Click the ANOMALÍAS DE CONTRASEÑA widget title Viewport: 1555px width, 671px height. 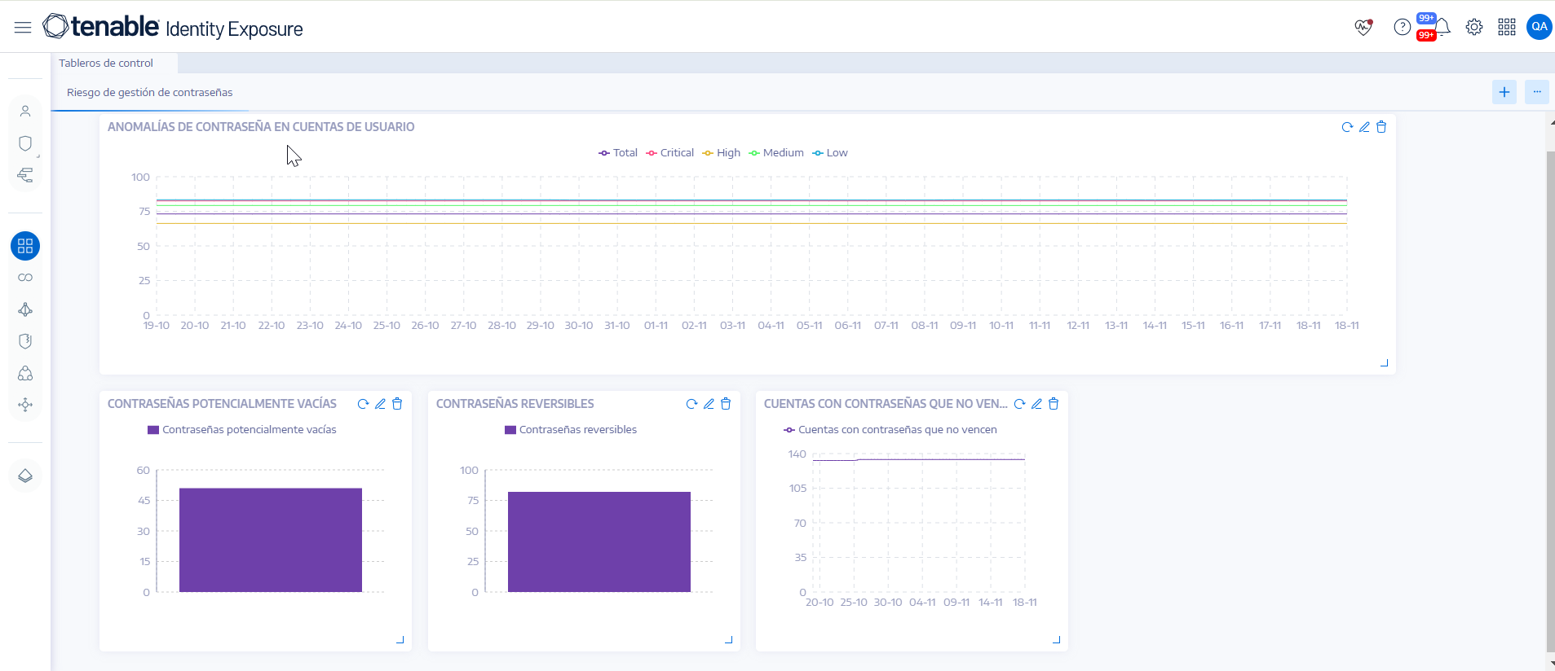point(261,127)
